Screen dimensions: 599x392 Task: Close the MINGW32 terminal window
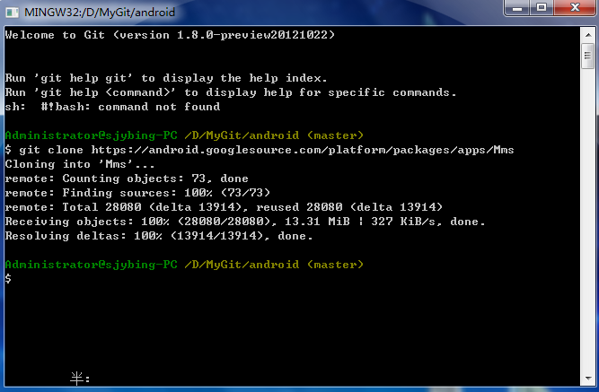pyautogui.click(x=575, y=8)
